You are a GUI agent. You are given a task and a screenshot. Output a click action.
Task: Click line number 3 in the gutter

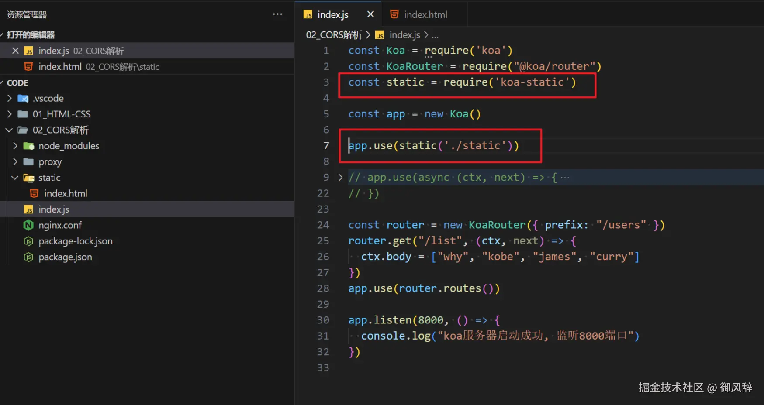tap(326, 82)
